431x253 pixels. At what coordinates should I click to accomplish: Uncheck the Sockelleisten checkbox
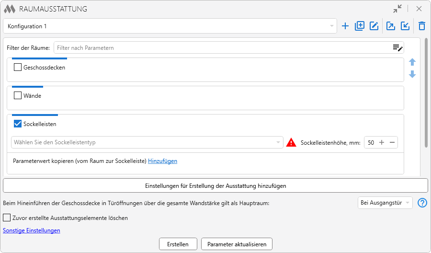[18, 124]
